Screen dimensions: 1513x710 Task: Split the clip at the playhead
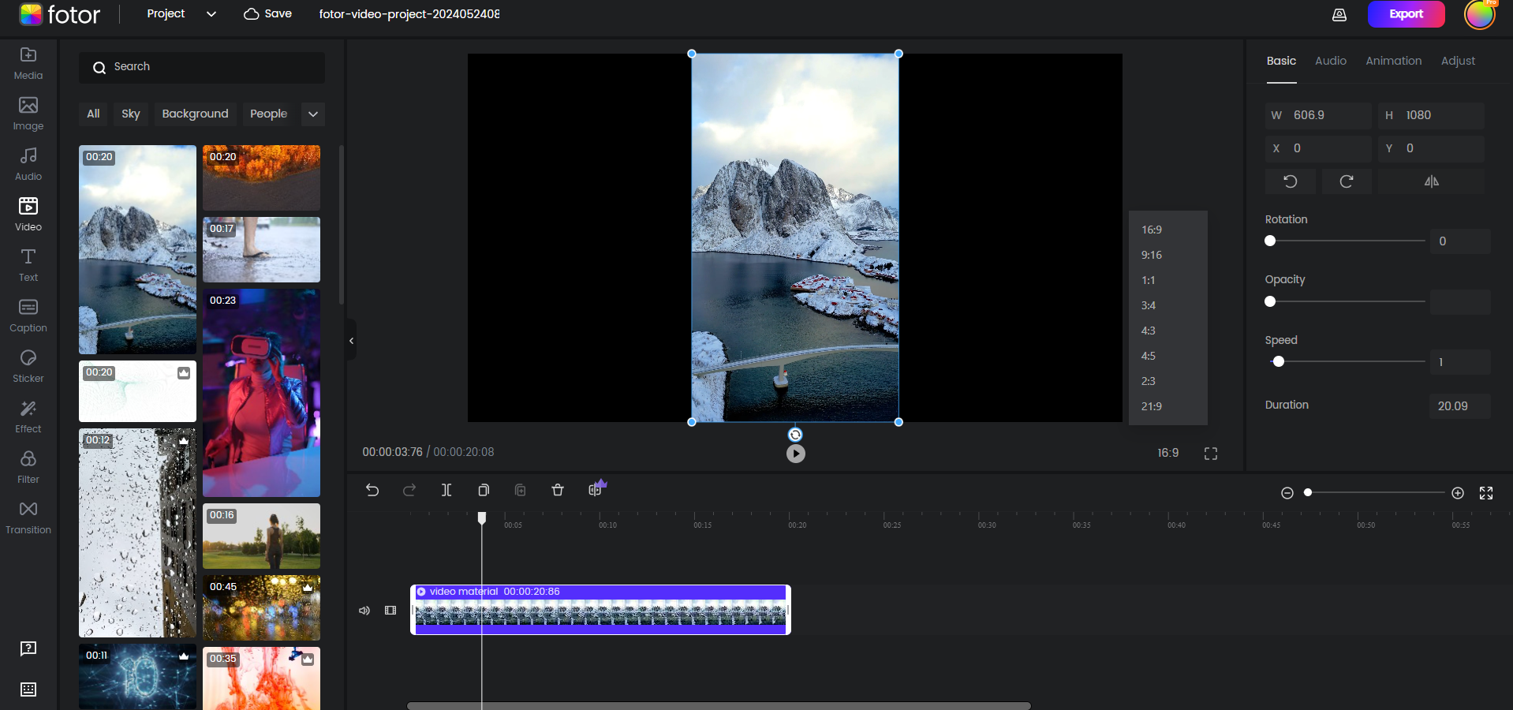click(x=446, y=490)
